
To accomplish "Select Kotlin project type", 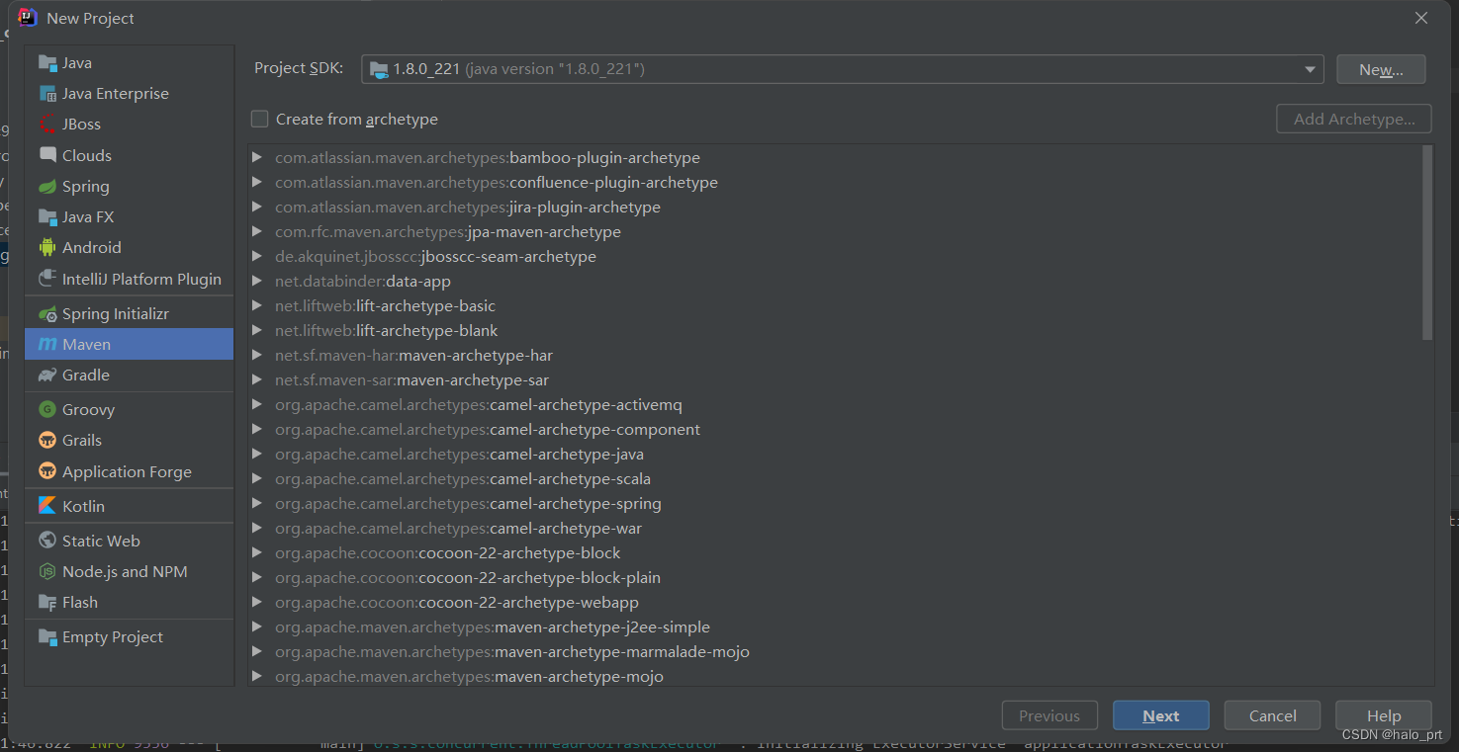I will click(x=129, y=506).
